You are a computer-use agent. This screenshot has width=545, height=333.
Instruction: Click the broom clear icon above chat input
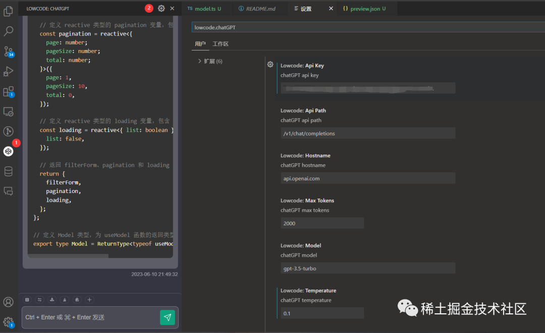pyautogui.click(x=65, y=300)
